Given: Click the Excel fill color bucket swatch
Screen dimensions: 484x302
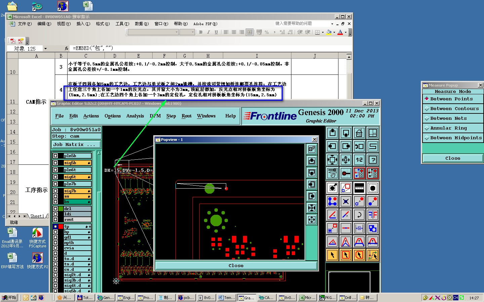Looking at the screenshot, I should (x=329, y=32).
